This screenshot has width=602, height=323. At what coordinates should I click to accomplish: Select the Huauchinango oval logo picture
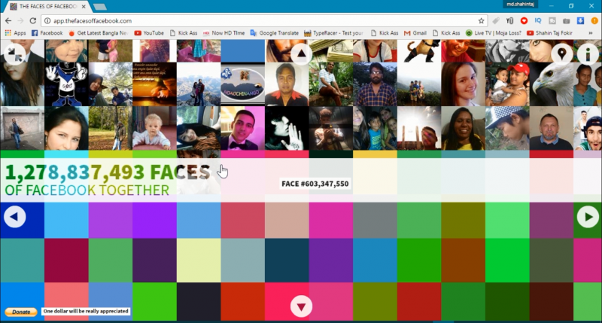point(242,84)
